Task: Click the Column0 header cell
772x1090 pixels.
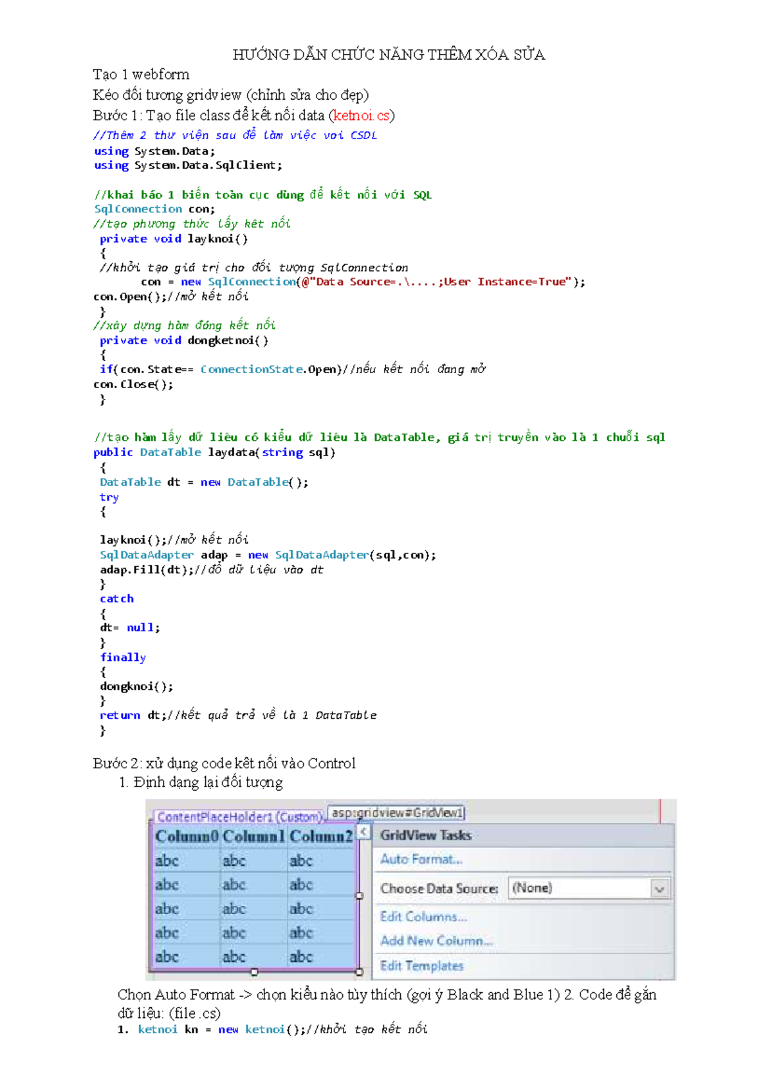Action: 187,836
